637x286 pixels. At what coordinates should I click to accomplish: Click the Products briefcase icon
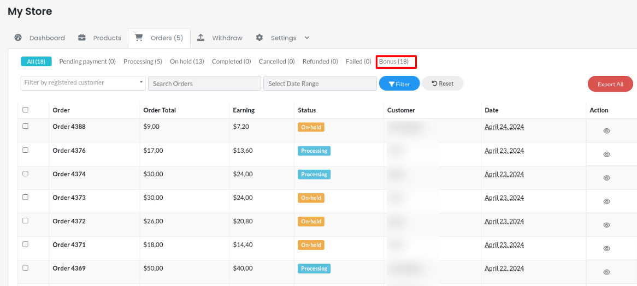(x=82, y=38)
